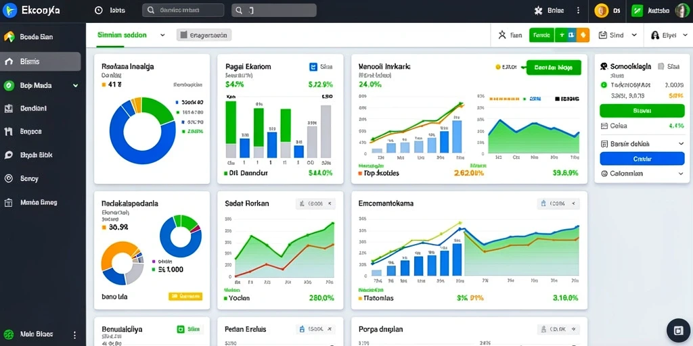Click the clock icon in top bar
Image resolution: width=693 pixels, height=346 pixels.
point(99,11)
